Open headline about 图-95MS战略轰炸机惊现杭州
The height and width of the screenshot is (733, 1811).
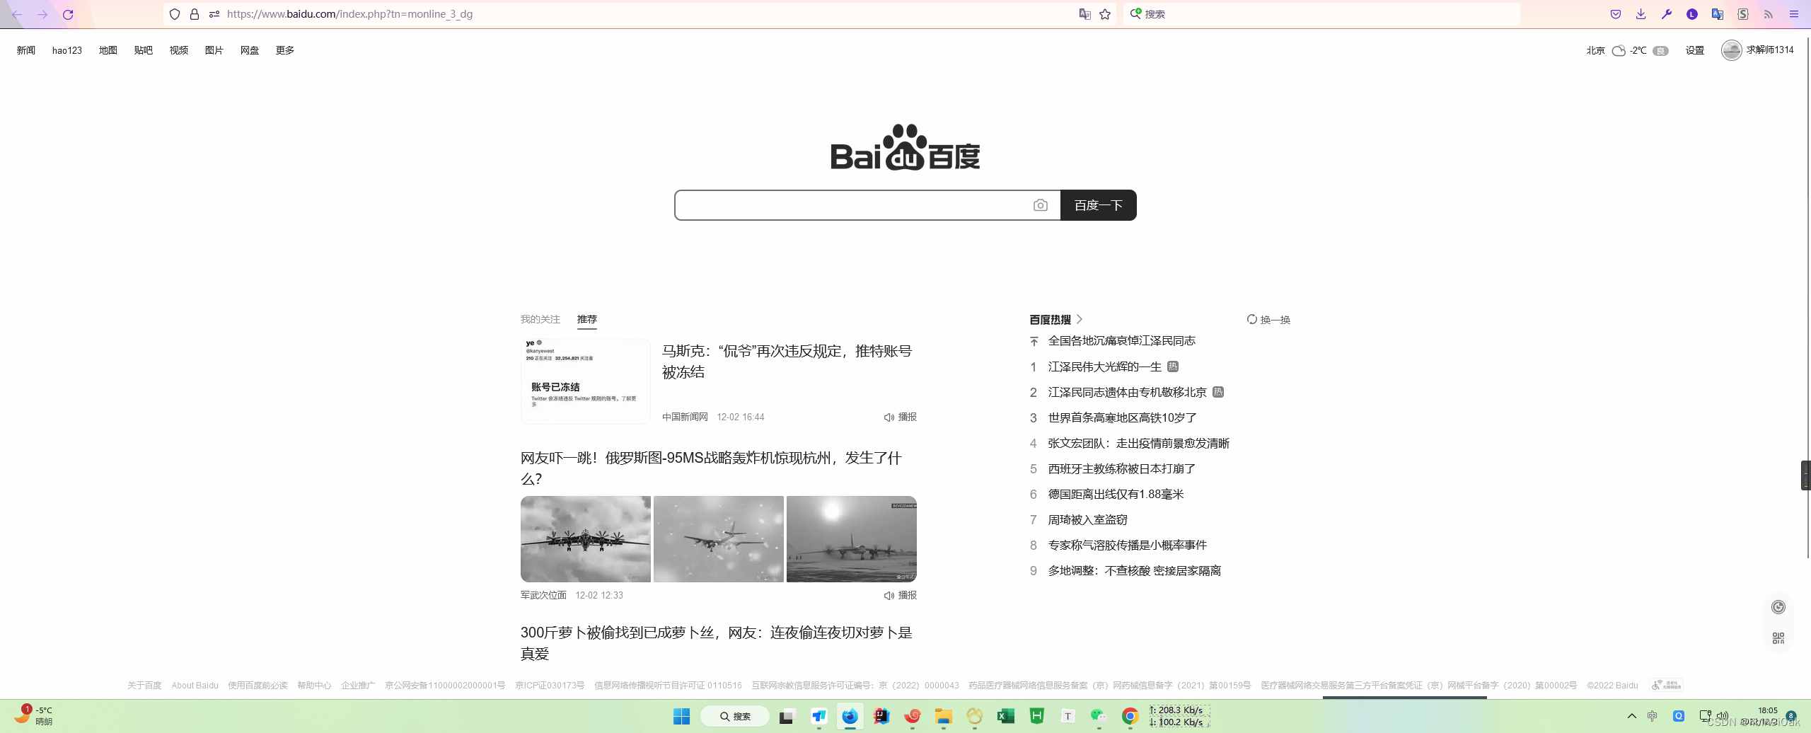pos(712,468)
